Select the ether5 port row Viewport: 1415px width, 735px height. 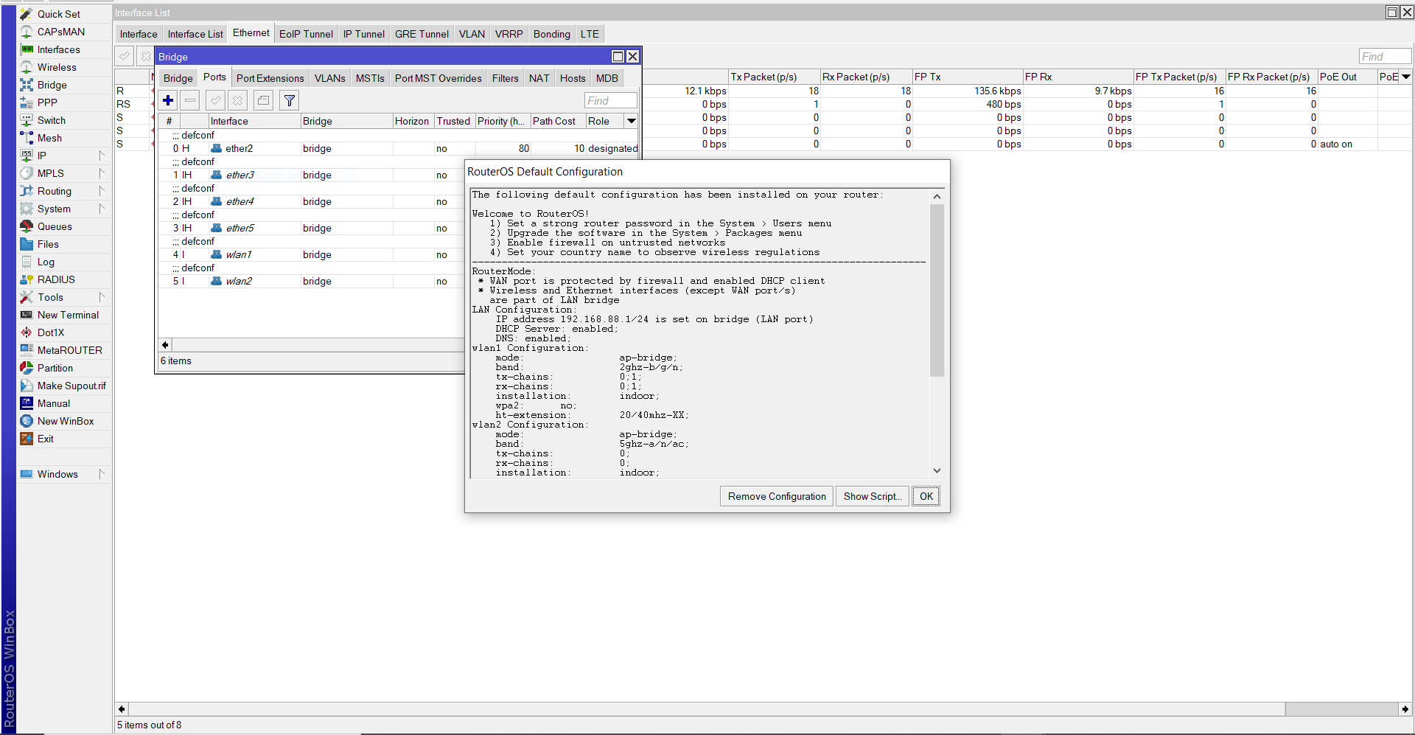[312, 228]
